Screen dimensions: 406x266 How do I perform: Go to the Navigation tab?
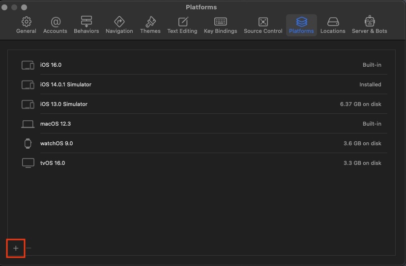119,25
